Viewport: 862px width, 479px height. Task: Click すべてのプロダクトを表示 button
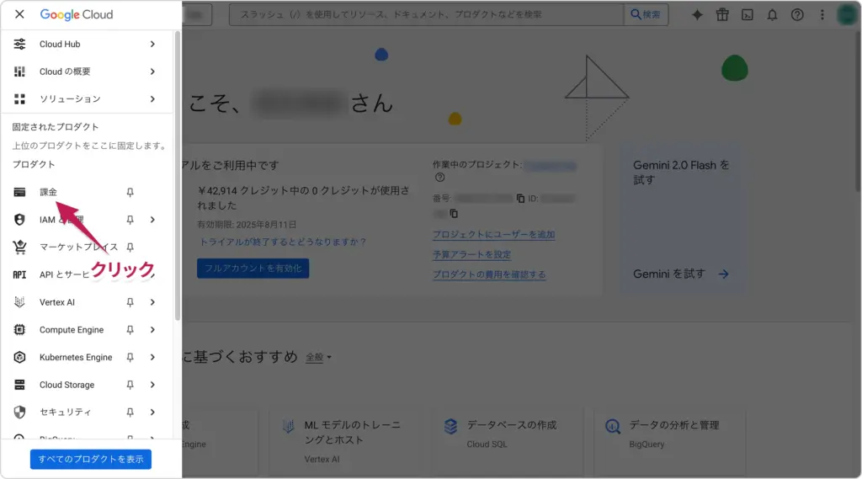(91, 459)
